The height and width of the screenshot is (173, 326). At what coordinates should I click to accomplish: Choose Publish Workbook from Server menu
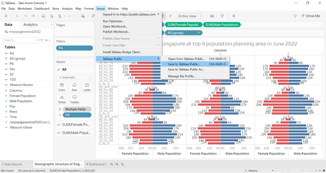click(x=116, y=32)
